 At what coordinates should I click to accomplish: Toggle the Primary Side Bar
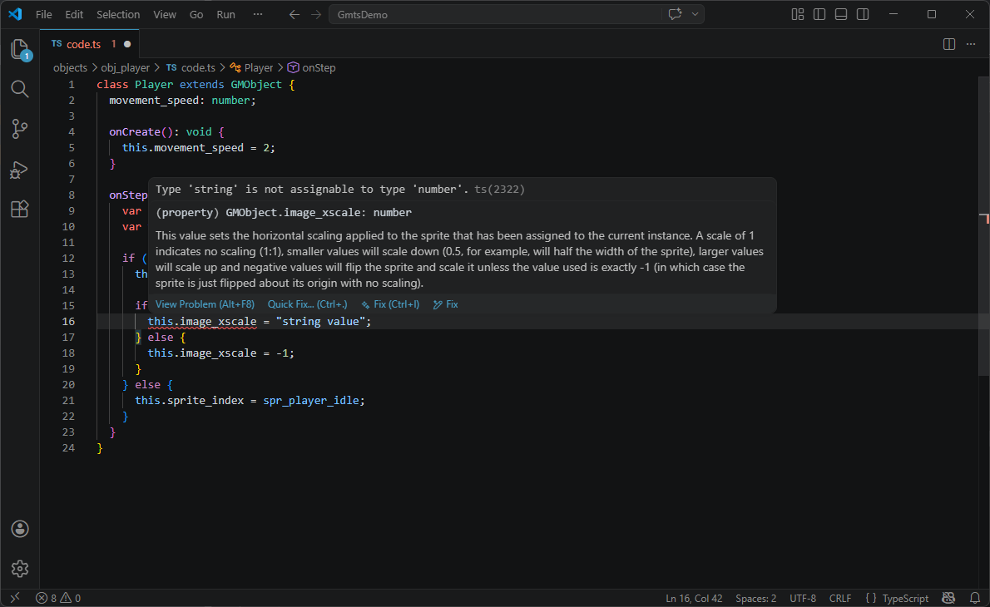[819, 14]
